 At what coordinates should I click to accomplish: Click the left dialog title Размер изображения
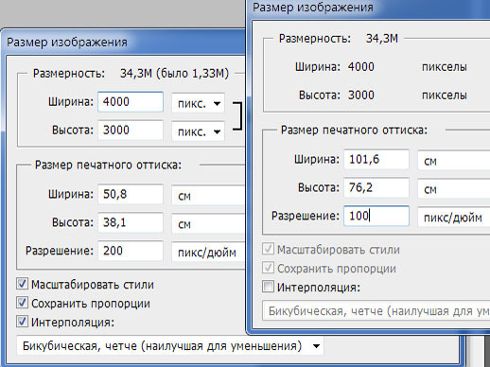pos(67,42)
